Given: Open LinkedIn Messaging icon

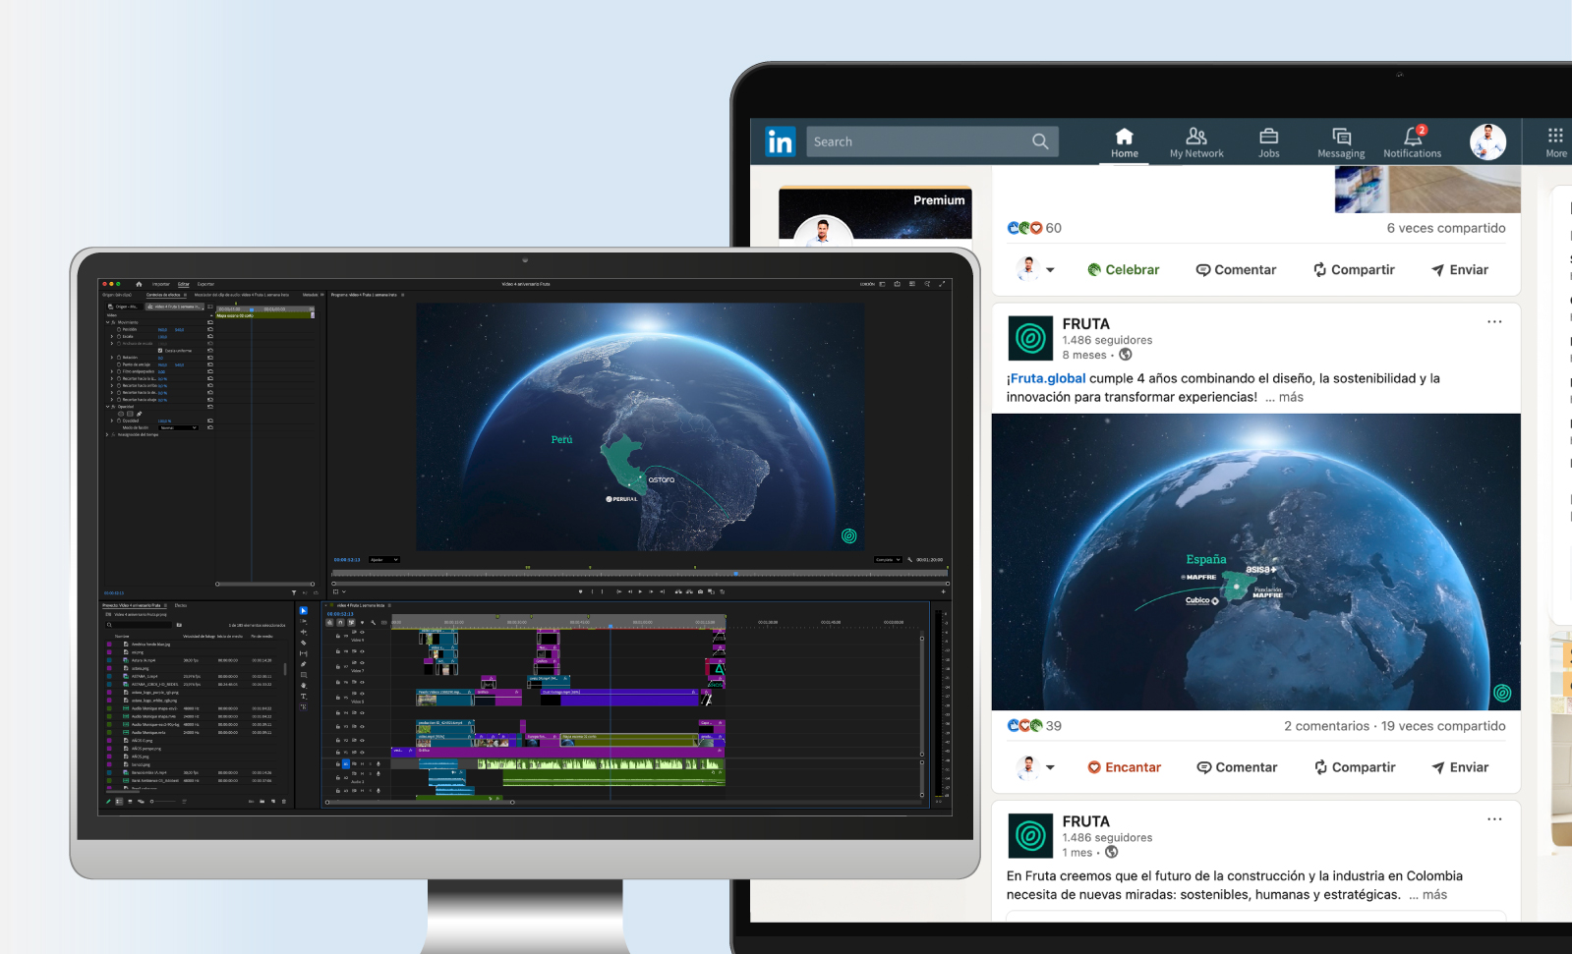Looking at the screenshot, I should [x=1341, y=141].
